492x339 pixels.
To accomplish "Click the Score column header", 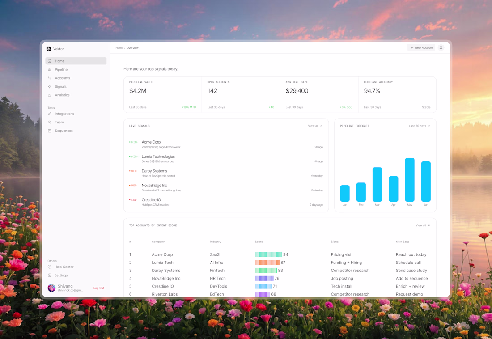I will pos(259,242).
